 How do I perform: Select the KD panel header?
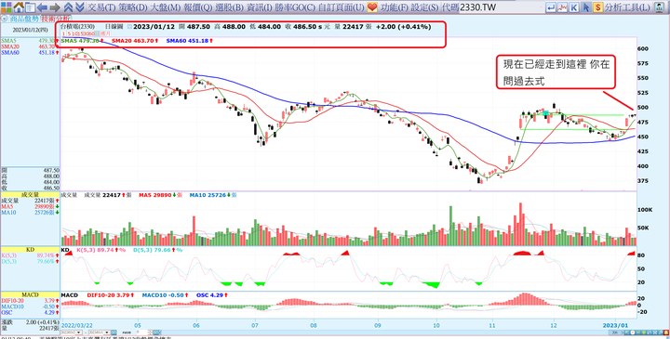click(31, 250)
